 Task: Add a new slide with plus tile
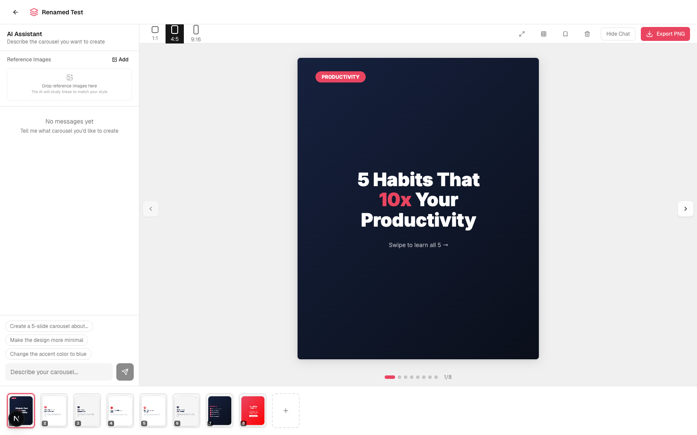point(286,411)
